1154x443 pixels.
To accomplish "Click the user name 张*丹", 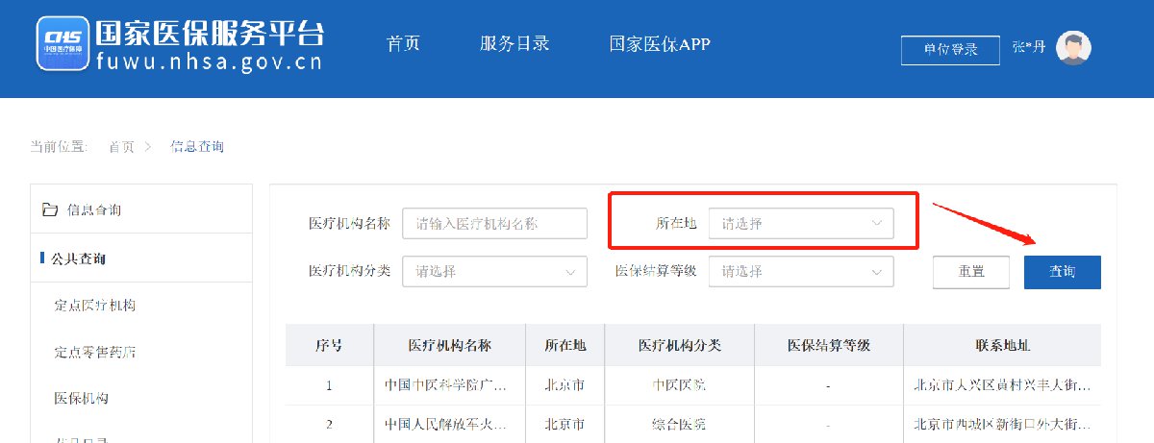I will click(x=1028, y=48).
